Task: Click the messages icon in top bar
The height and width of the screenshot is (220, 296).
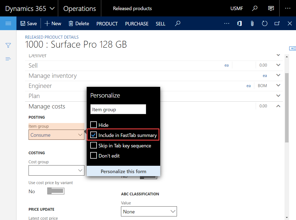Action: (x=271, y=8)
